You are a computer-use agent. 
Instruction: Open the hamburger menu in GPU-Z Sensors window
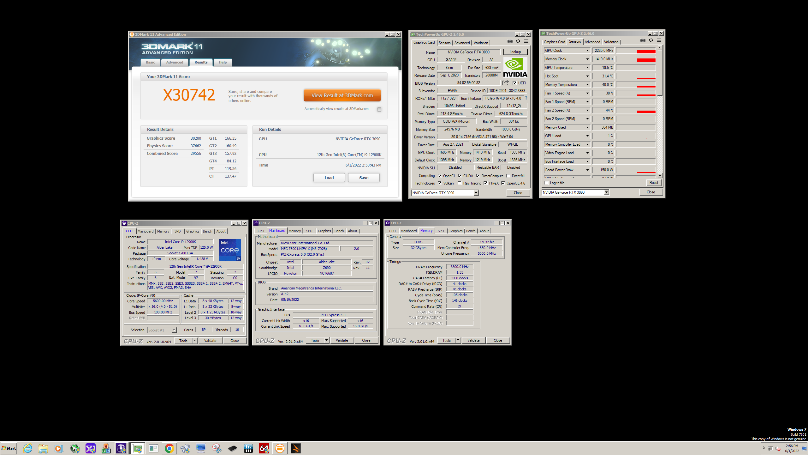[659, 40]
